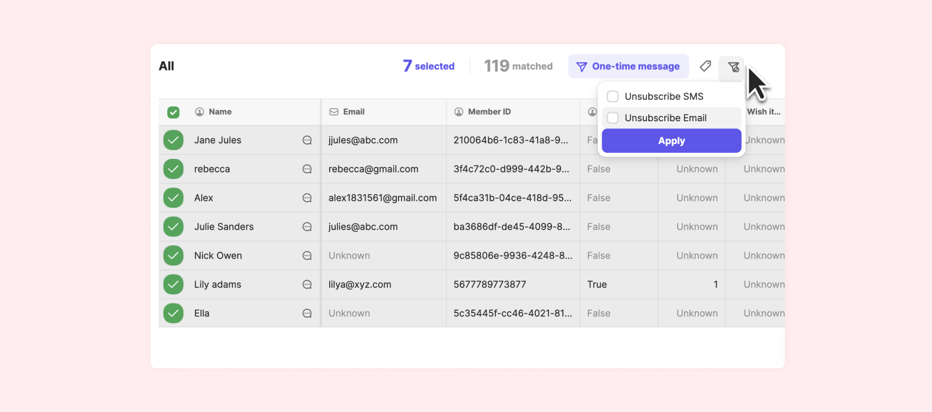Click member ID starting 3f4c72c0
The width and height of the screenshot is (932, 412).
(511, 169)
